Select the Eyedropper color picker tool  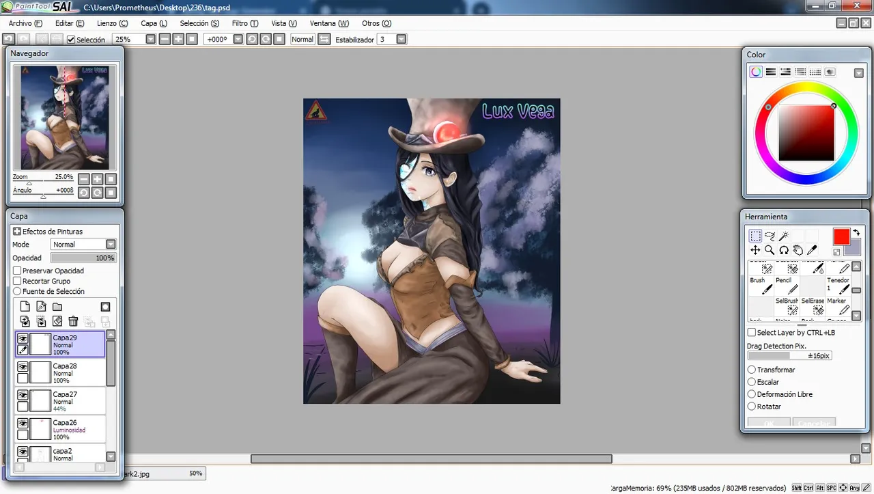pyautogui.click(x=812, y=251)
